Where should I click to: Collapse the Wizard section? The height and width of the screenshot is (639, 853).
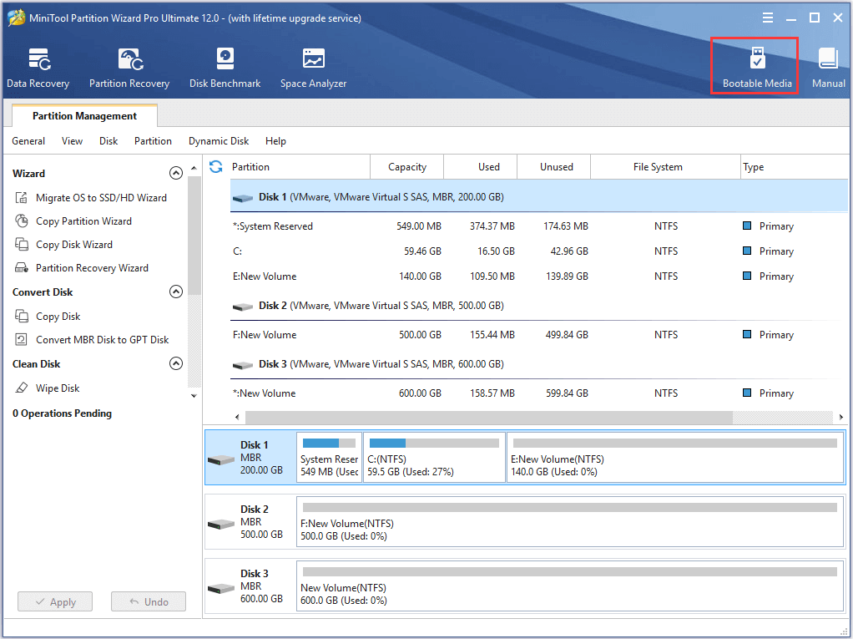176,173
